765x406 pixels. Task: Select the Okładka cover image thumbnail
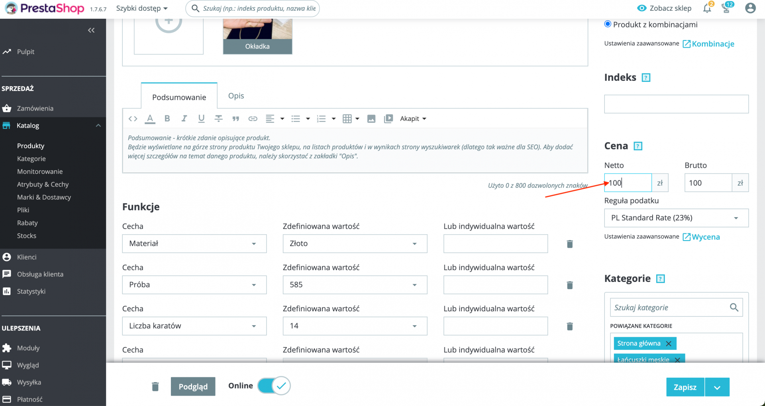point(257,36)
